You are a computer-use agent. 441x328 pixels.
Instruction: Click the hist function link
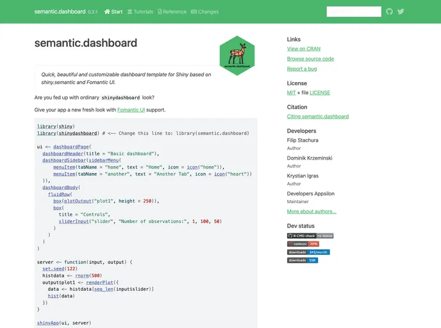click(x=53, y=296)
